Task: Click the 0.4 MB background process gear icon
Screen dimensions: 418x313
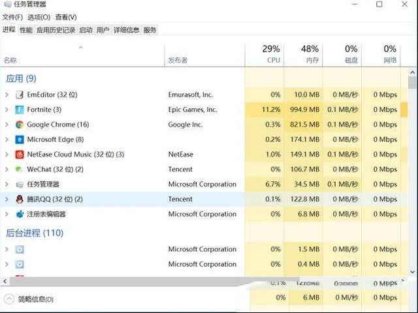Action: pos(20,264)
